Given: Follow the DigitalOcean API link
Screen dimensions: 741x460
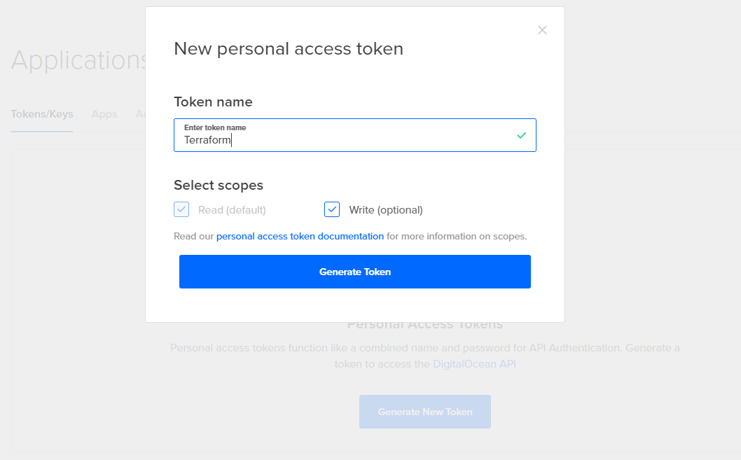Looking at the screenshot, I should coord(474,364).
